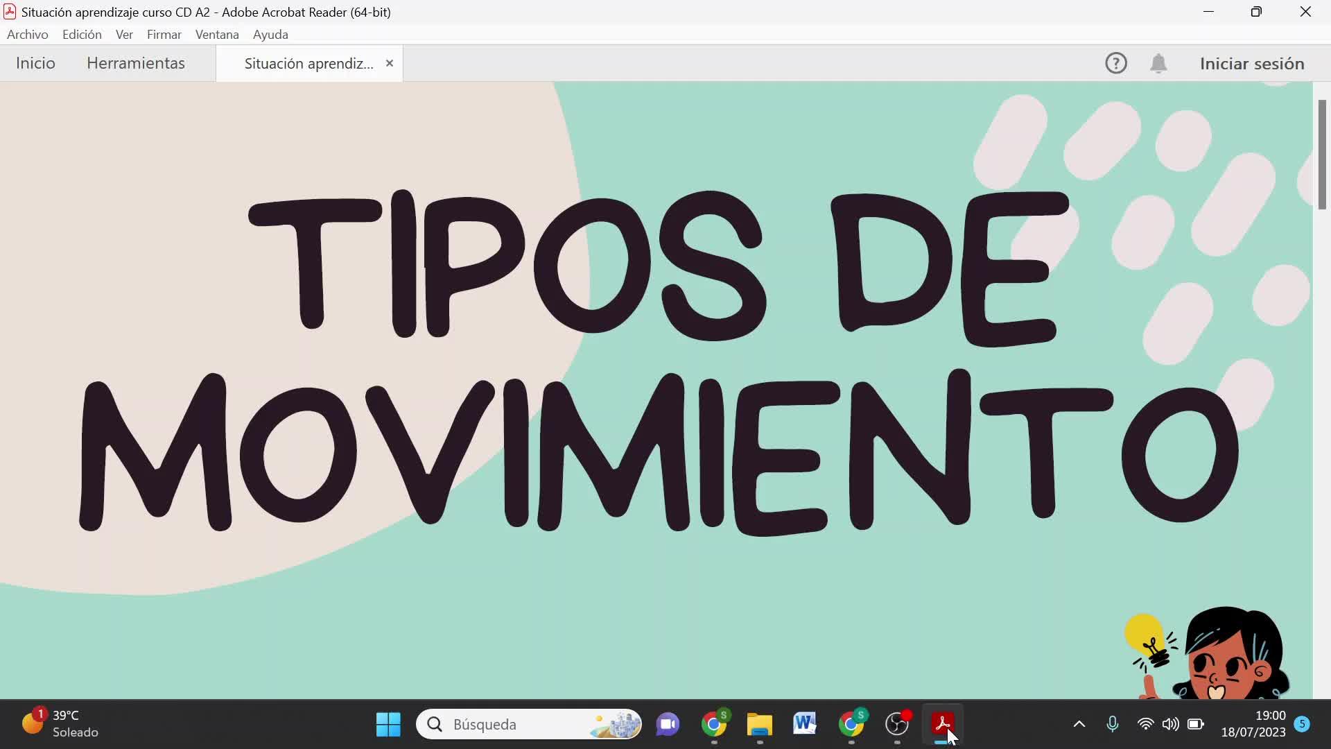Open the Help question mark icon
The height and width of the screenshot is (749, 1331).
(1115, 63)
